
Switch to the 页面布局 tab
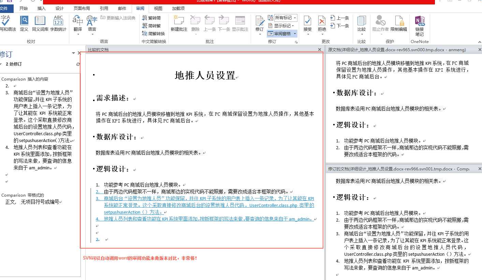point(82,9)
